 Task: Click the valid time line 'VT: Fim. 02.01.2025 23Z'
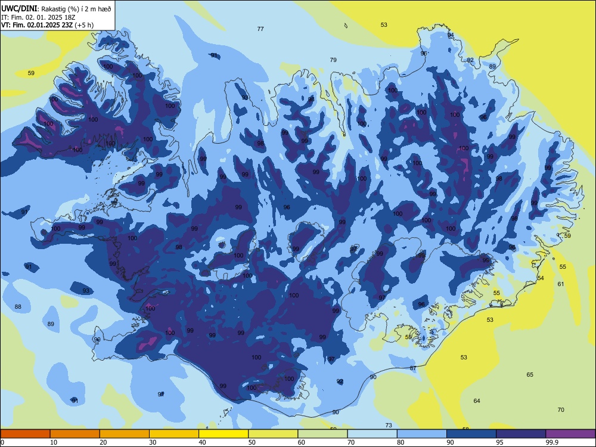point(37,25)
